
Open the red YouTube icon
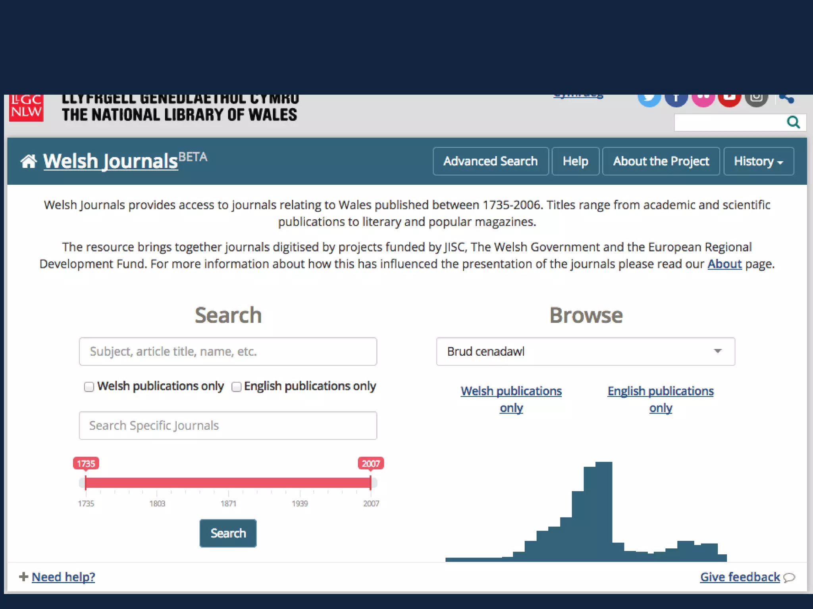[730, 98]
